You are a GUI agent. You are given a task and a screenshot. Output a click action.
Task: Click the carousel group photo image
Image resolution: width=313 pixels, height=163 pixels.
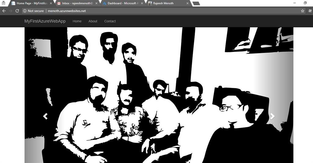point(159,95)
